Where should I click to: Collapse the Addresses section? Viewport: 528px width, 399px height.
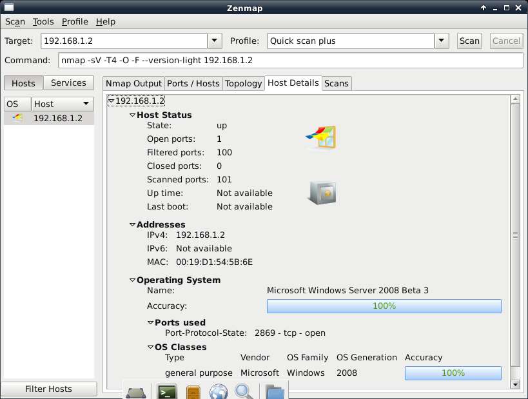tap(133, 224)
